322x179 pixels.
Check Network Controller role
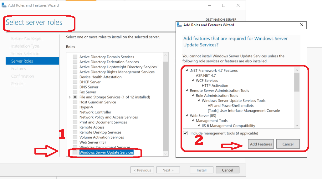click(x=75, y=112)
